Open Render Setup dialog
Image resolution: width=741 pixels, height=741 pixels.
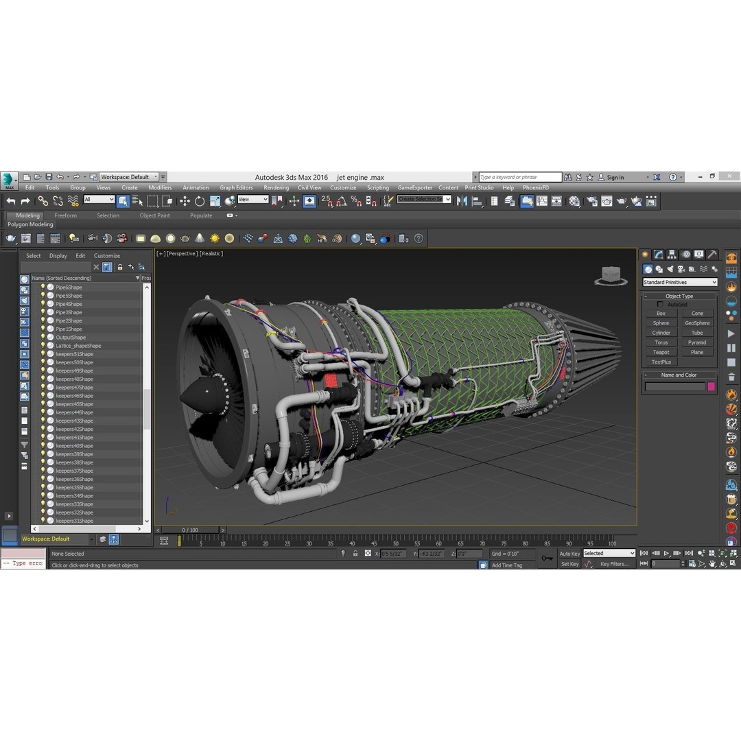click(x=591, y=201)
